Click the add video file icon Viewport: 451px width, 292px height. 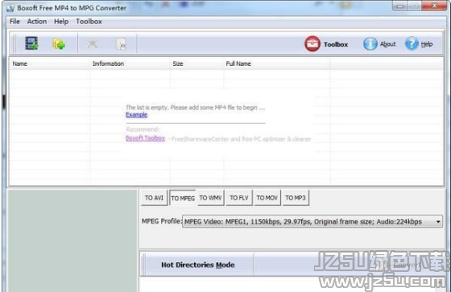(x=31, y=43)
